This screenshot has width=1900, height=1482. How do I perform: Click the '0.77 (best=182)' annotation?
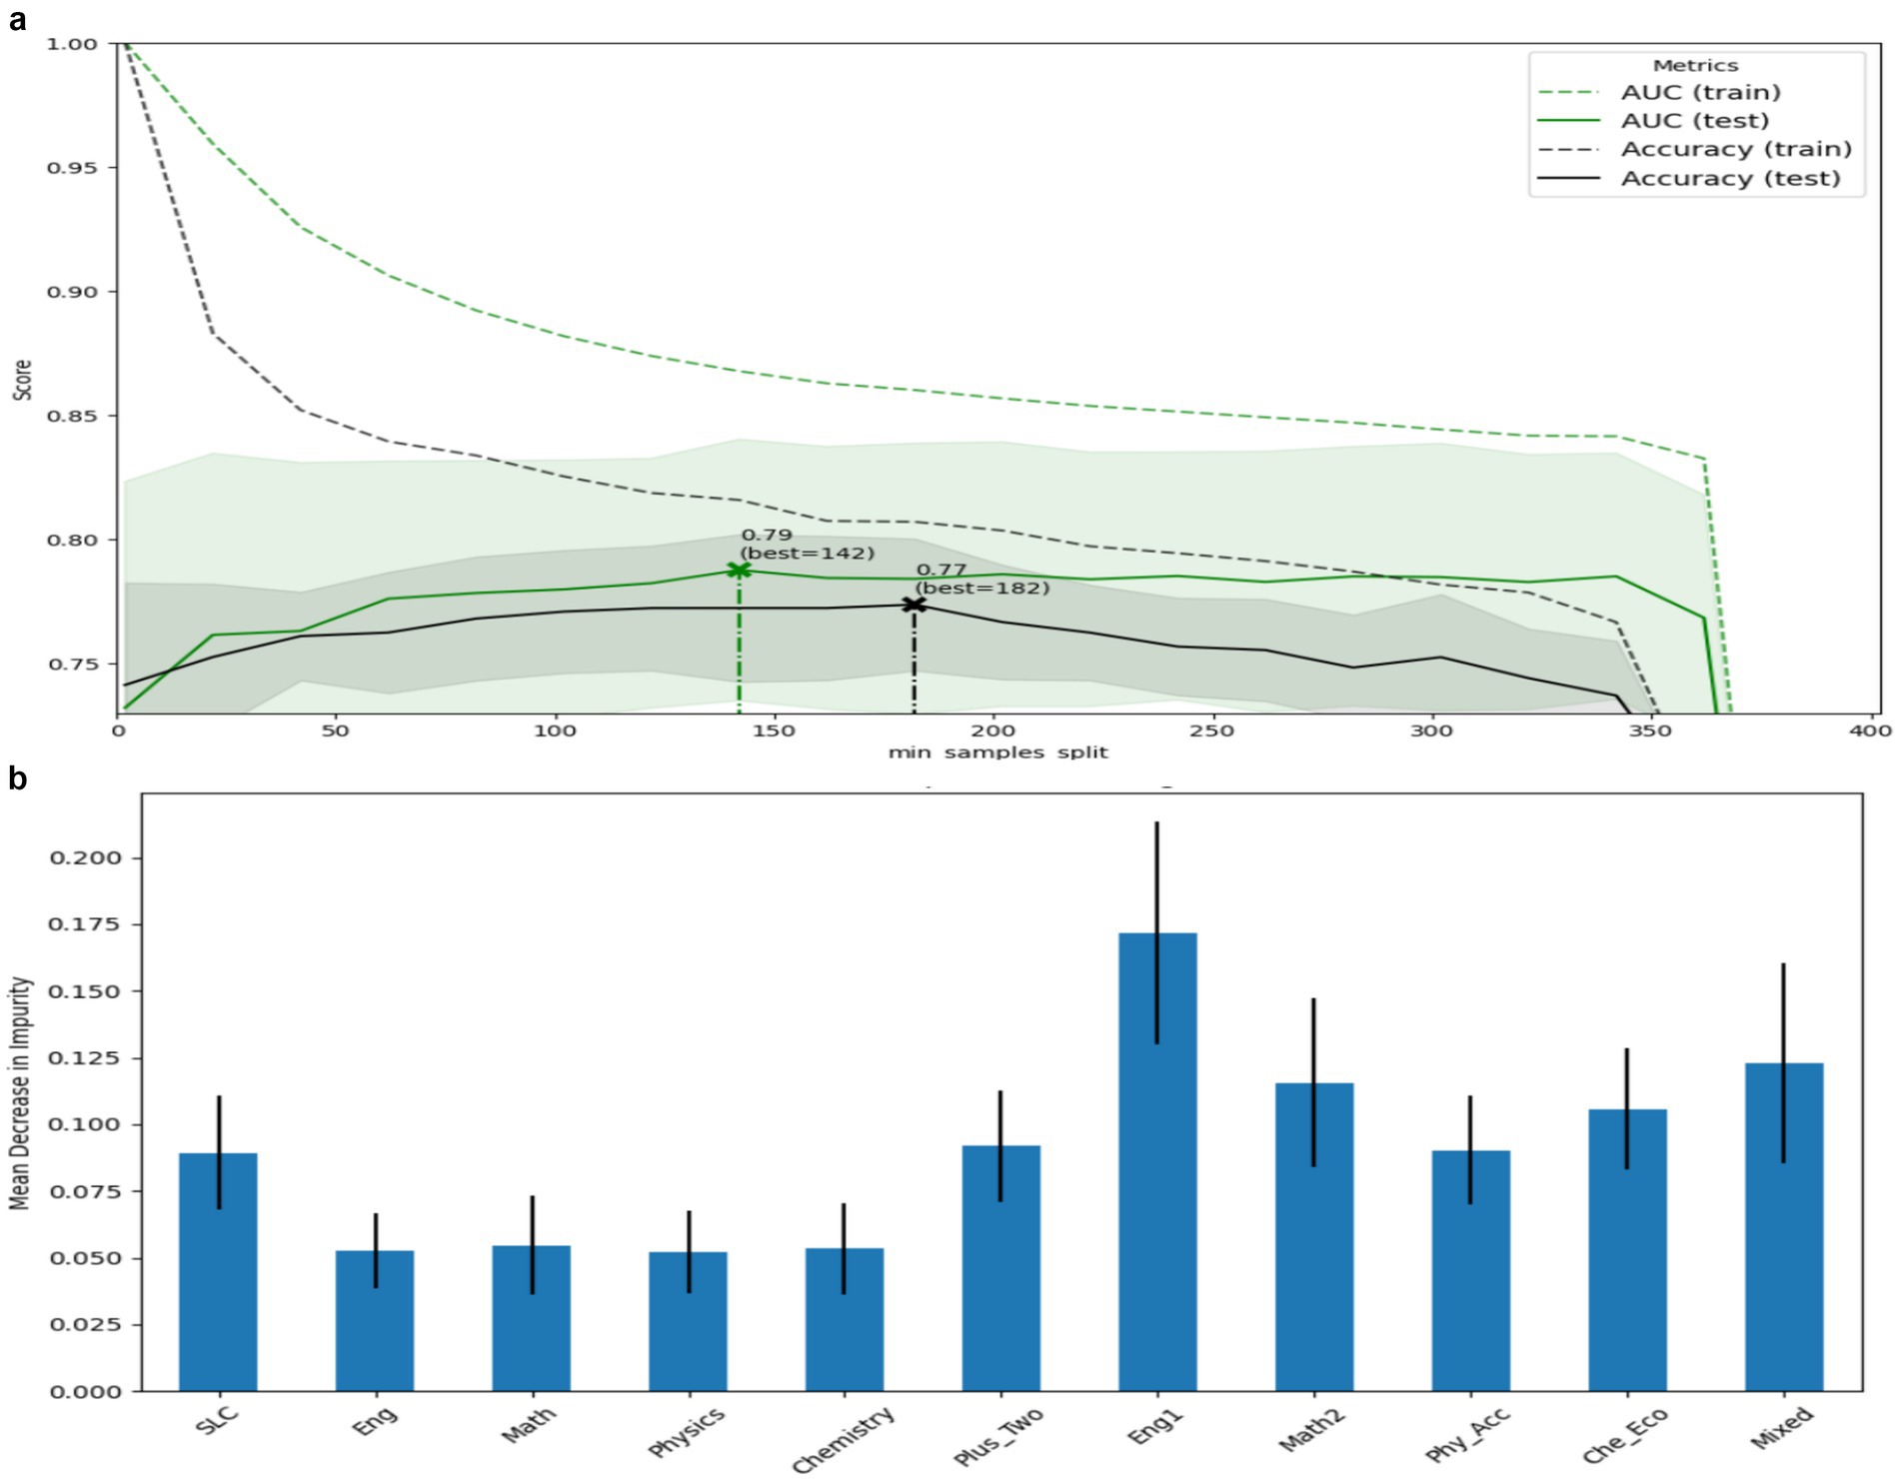click(x=982, y=579)
